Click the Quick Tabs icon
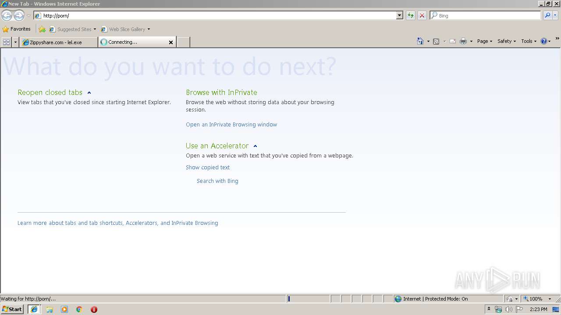The width and height of the screenshot is (561, 315). pos(6,42)
